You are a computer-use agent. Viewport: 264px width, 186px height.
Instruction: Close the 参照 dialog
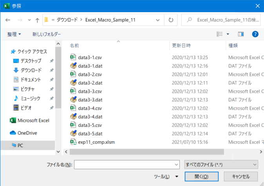257,6
